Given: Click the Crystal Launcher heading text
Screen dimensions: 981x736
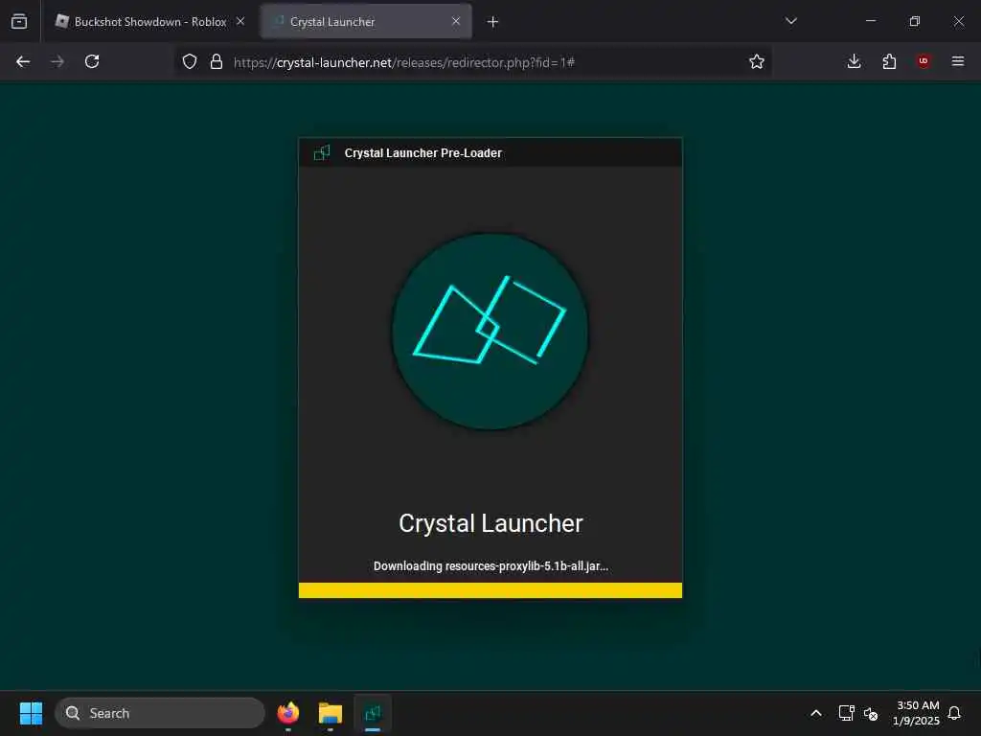Looking at the screenshot, I should [491, 523].
